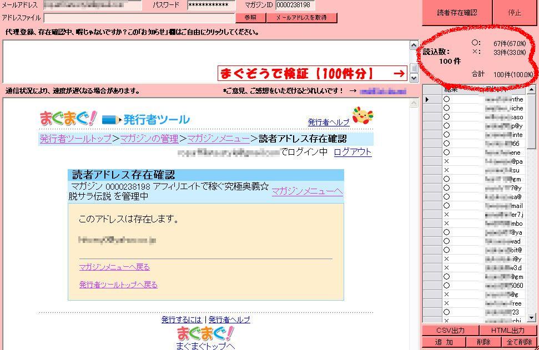The height and width of the screenshot is (350, 539).
Task: Click notice panel scrollbar down arrow
Action: point(414,78)
